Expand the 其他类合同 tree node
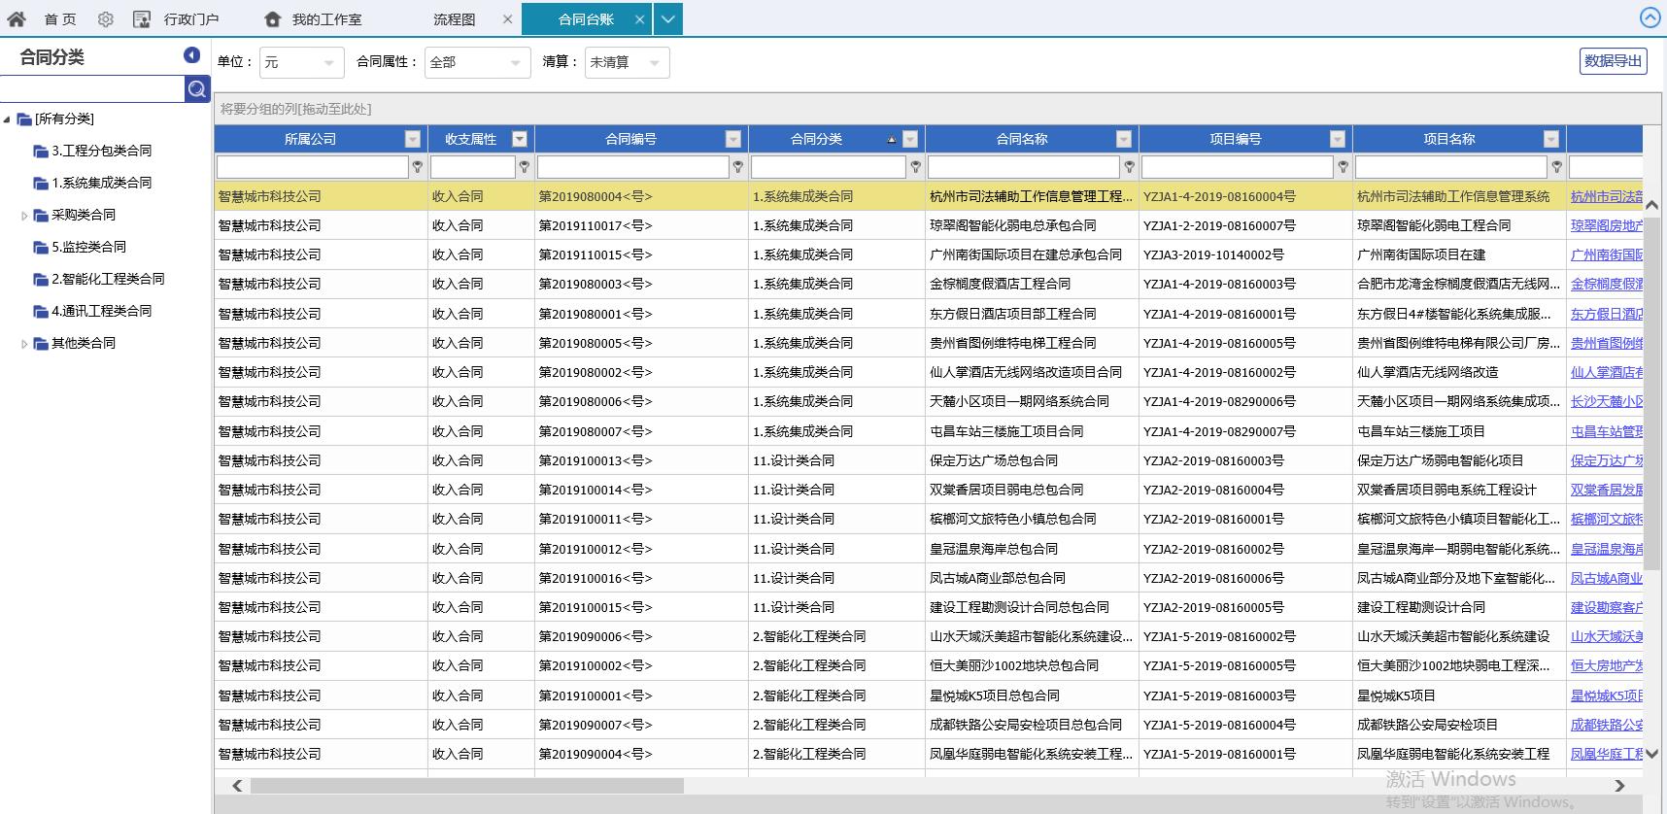1667x814 pixels. (x=24, y=344)
